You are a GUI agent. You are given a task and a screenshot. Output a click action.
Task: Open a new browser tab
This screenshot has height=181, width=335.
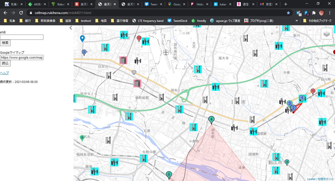285,4
